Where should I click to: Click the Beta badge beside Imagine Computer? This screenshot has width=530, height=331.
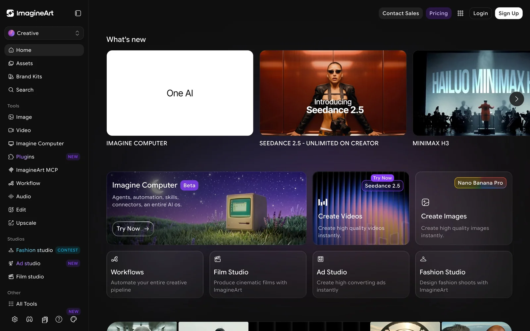(189, 185)
